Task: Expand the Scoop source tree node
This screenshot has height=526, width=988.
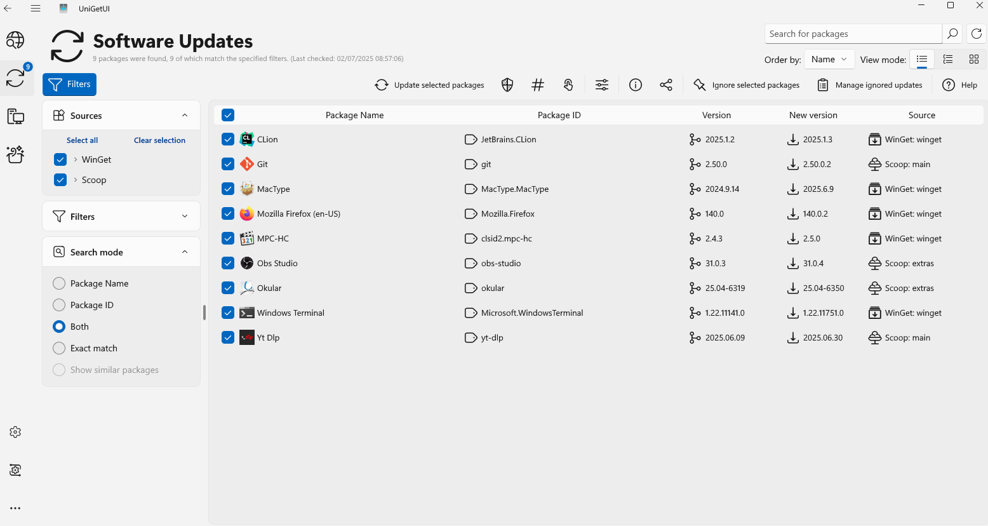Action: click(x=76, y=180)
